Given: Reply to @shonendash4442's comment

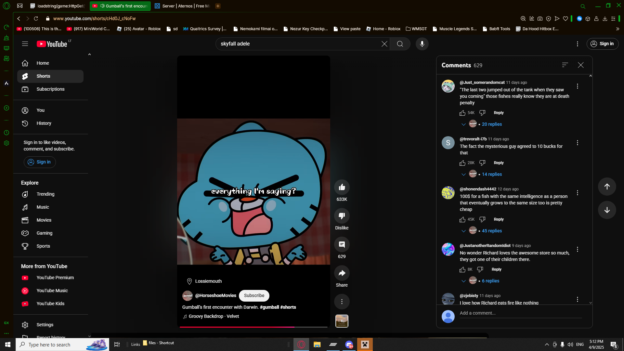Looking at the screenshot, I should click(x=499, y=219).
